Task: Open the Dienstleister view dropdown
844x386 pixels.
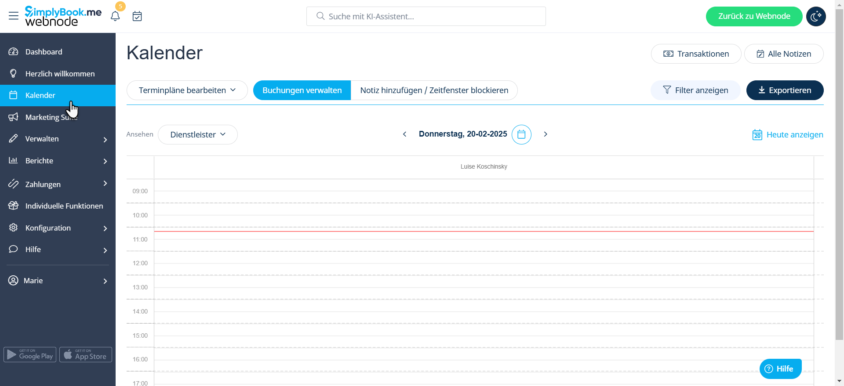Action: tap(198, 135)
